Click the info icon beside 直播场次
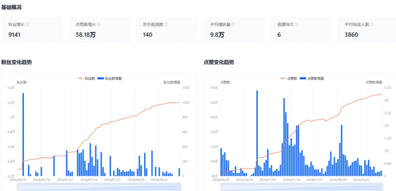Screen dimensions: 396x191 [297, 25]
